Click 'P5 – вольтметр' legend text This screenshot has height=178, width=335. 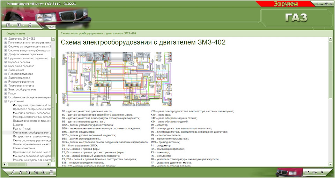161,156
